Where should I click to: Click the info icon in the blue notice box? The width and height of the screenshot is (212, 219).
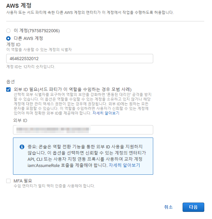(22, 147)
